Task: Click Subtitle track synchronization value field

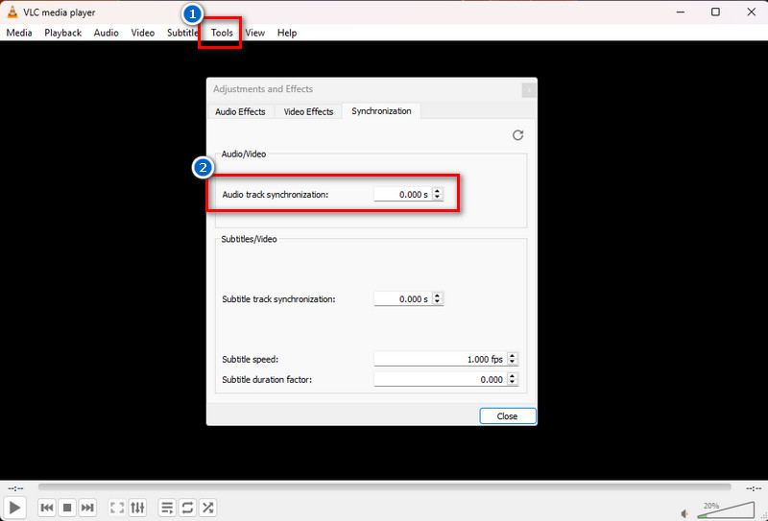Action: (x=402, y=298)
